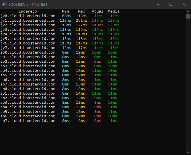Click jv5.cloud.boosteroid.com address

[28, 39]
